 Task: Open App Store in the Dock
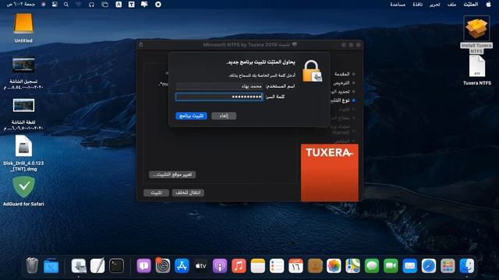click(182, 266)
